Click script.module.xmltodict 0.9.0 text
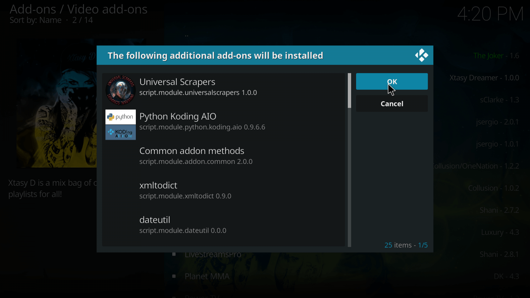530x298 pixels. (x=185, y=196)
